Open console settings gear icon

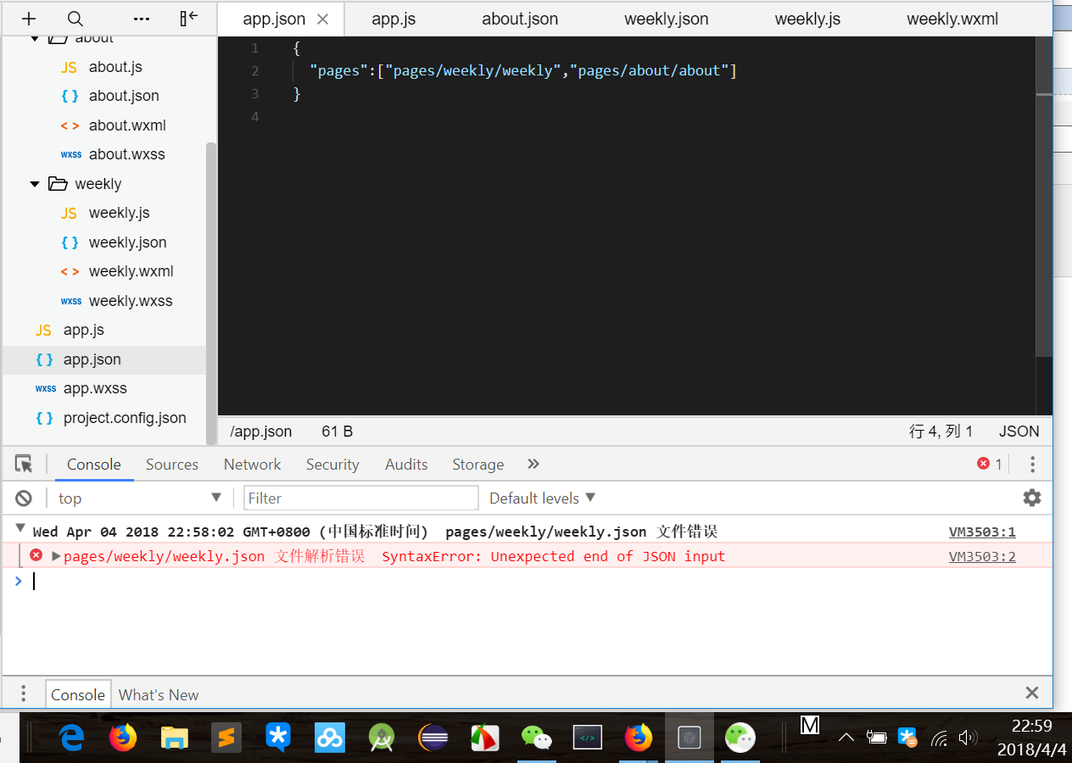1031,498
